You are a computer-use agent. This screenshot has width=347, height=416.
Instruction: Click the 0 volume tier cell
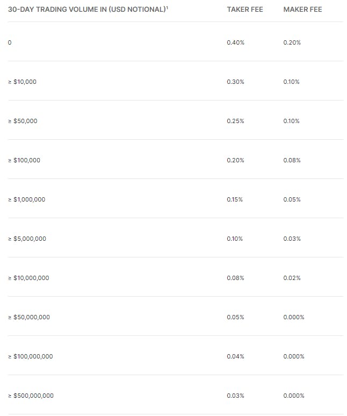[10, 42]
